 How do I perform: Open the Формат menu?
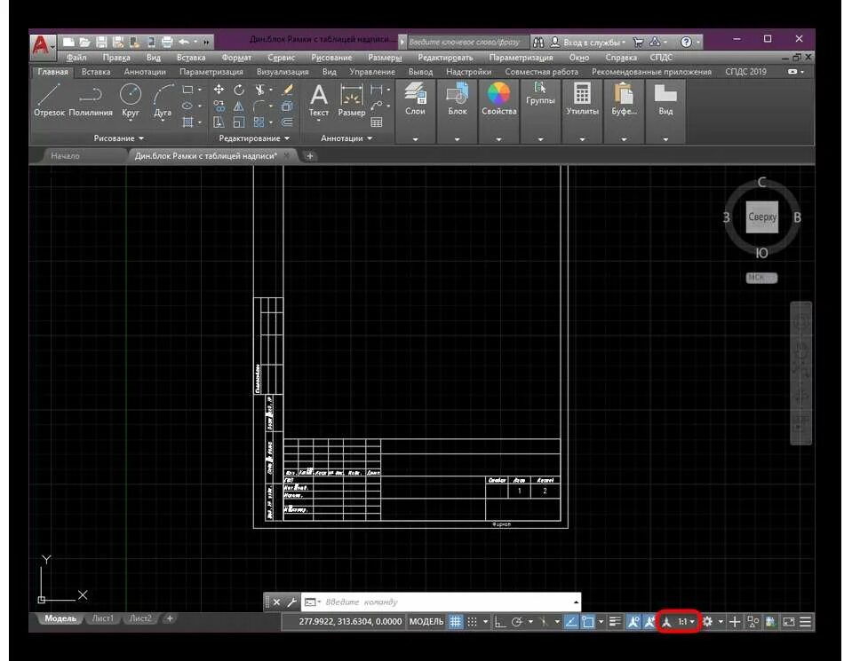tap(236, 58)
